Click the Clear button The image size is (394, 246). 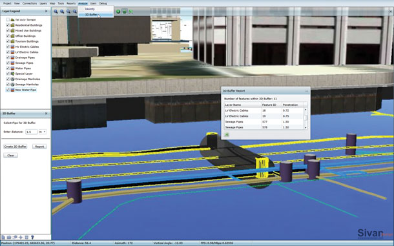[x=10, y=156]
